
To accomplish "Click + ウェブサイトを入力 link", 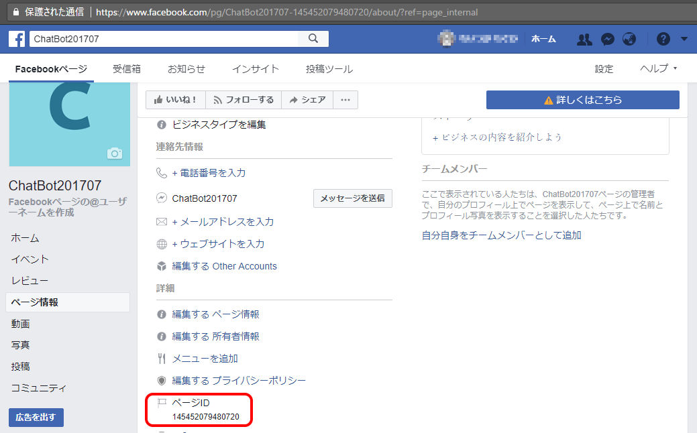I will [218, 244].
